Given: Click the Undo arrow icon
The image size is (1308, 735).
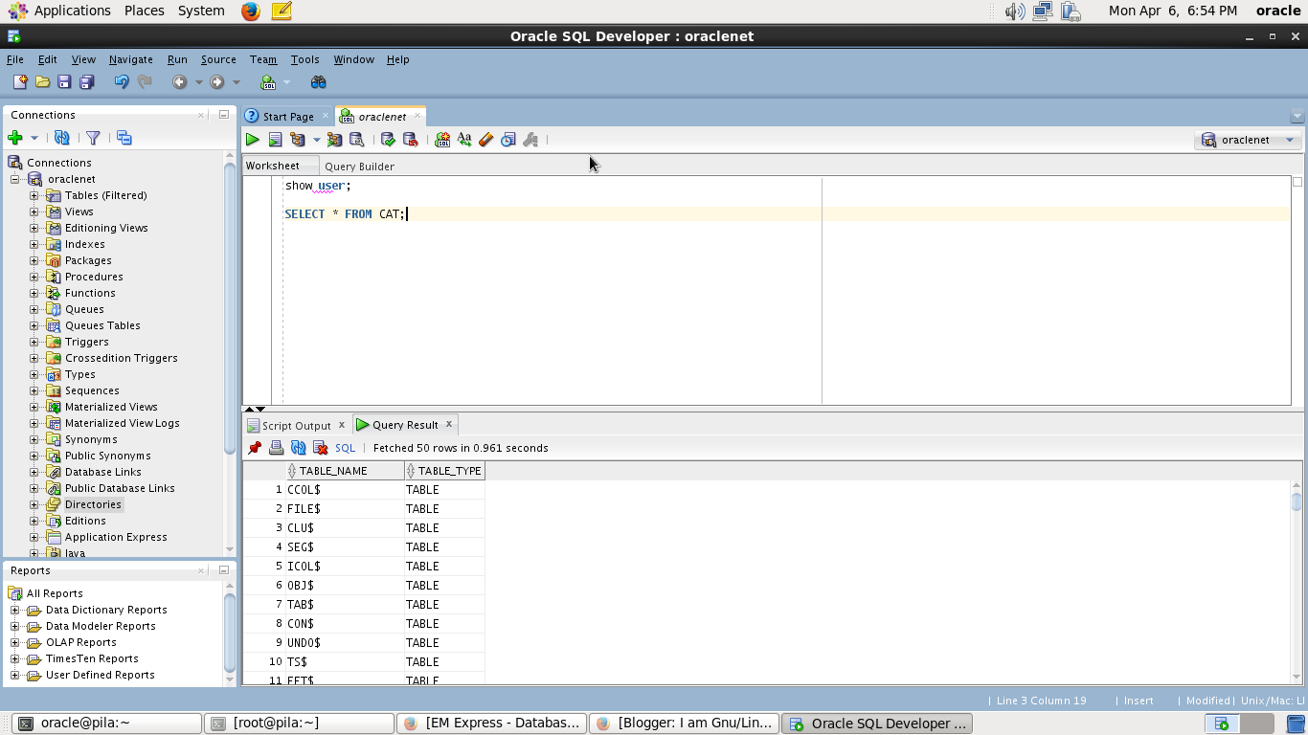Looking at the screenshot, I should click(x=122, y=82).
